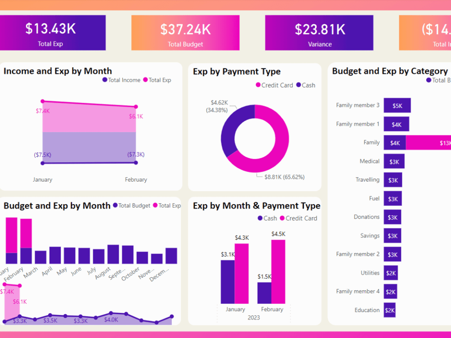Screen dimensions: 451x338
Task: Click the purple Total Income legend dot
Action: pos(105,80)
